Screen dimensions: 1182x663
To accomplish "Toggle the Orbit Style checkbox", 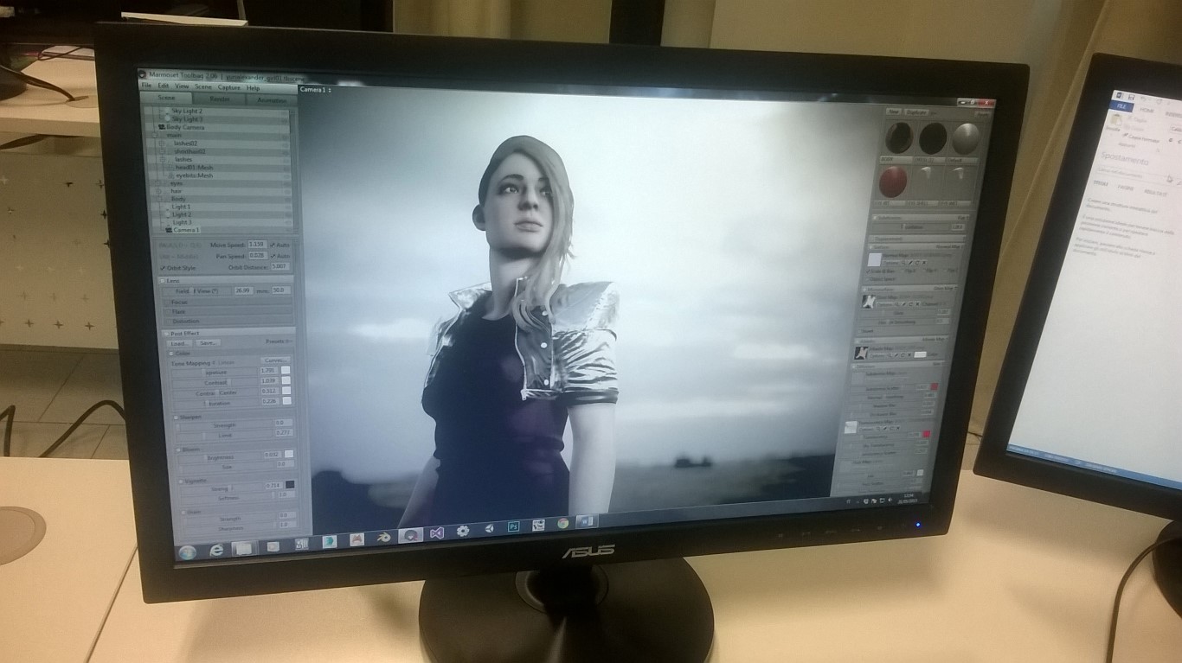I will click(163, 268).
